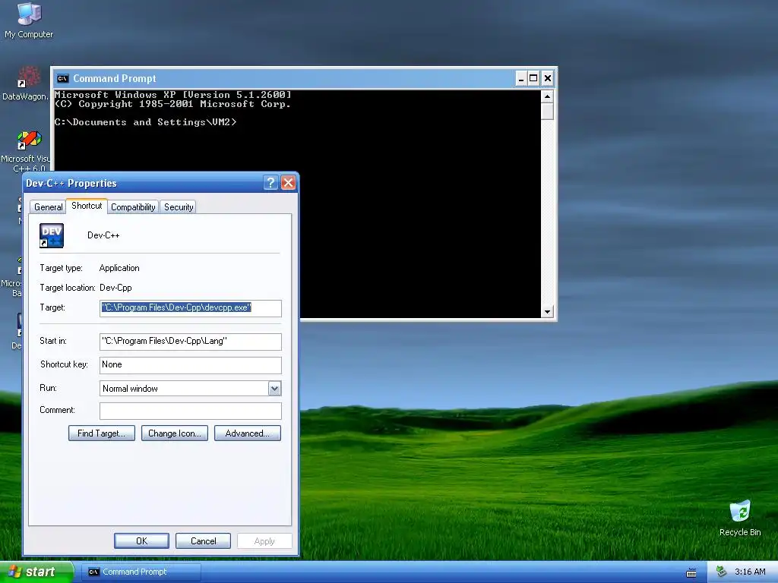Click Command Prompt scrollbar down arrow
This screenshot has height=583, width=778.
pyautogui.click(x=547, y=312)
